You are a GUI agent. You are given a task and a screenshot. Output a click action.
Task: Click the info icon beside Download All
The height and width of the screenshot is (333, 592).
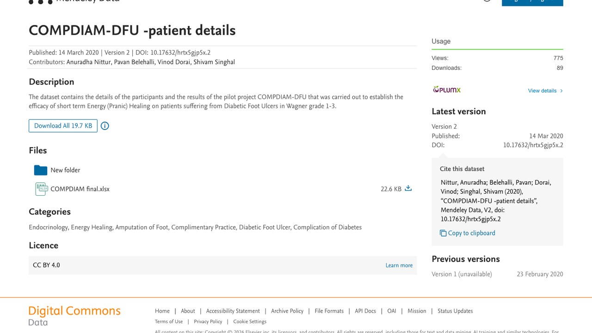(105, 126)
